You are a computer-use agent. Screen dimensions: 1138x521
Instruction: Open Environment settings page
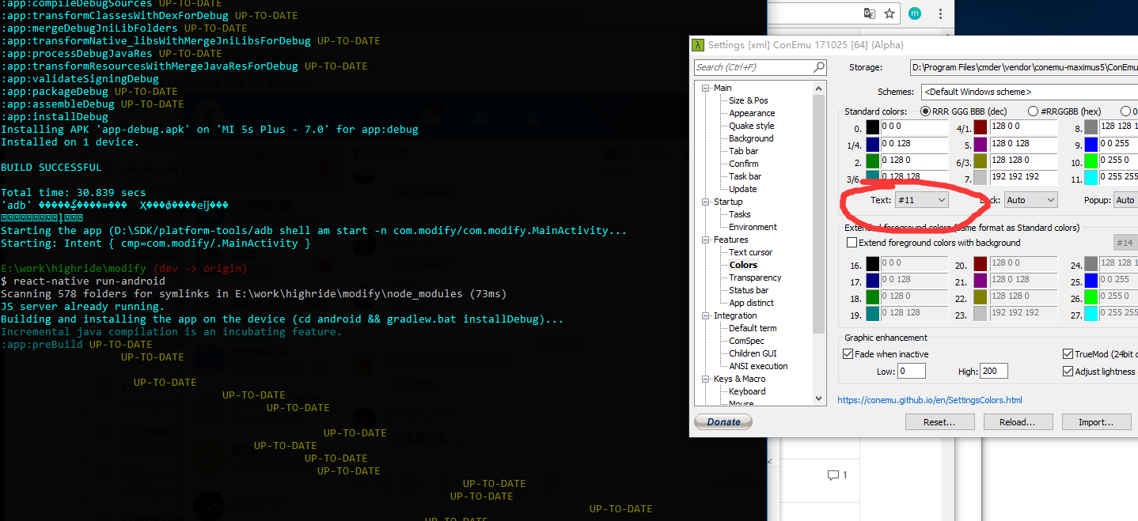pyautogui.click(x=753, y=227)
